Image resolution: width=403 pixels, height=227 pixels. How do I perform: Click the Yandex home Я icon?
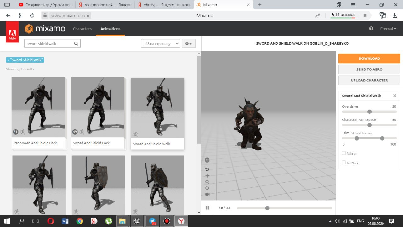pos(20,15)
